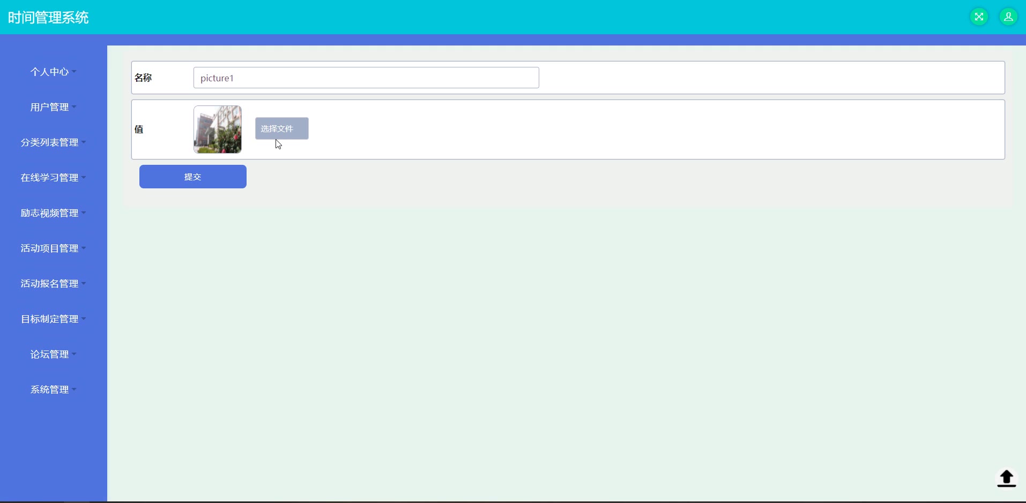Click the 时间管理系统 title
This screenshot has height=503, width=1026.
pos(48,18)
